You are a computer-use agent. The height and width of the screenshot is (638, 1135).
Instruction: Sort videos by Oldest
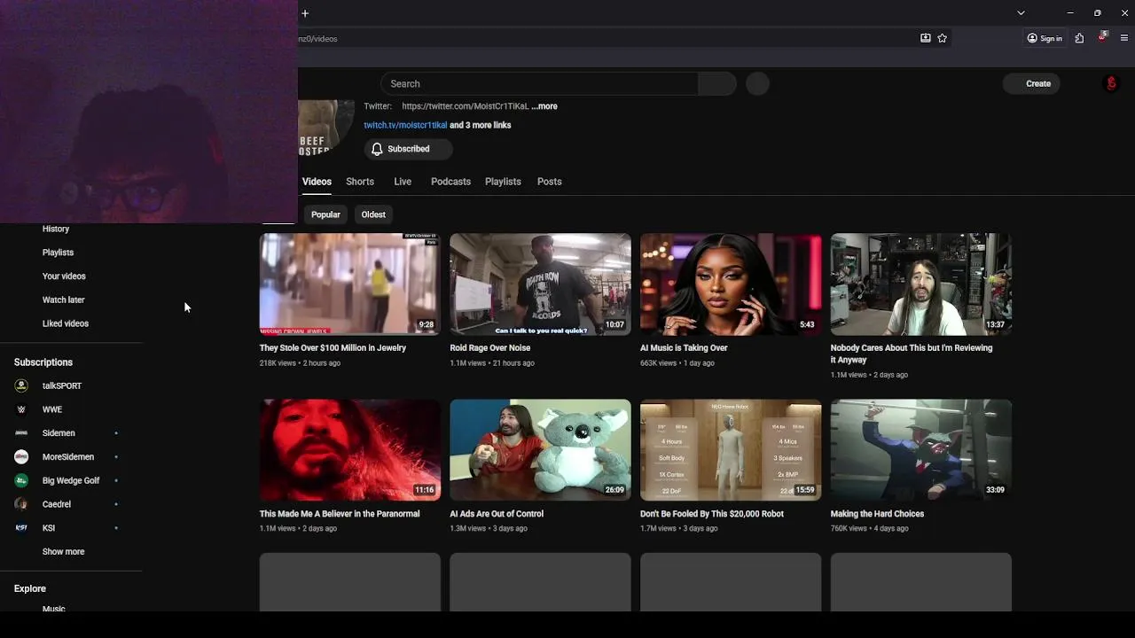click(373, 214)
